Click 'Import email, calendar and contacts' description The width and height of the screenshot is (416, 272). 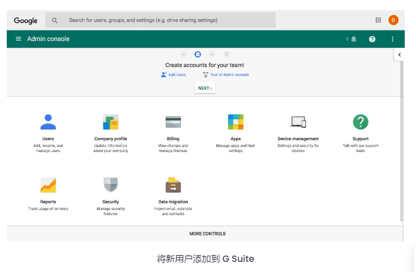point(173,211)
